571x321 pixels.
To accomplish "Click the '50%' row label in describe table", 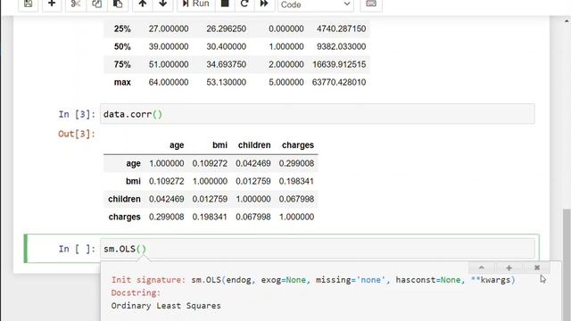I will click(122, 46).
